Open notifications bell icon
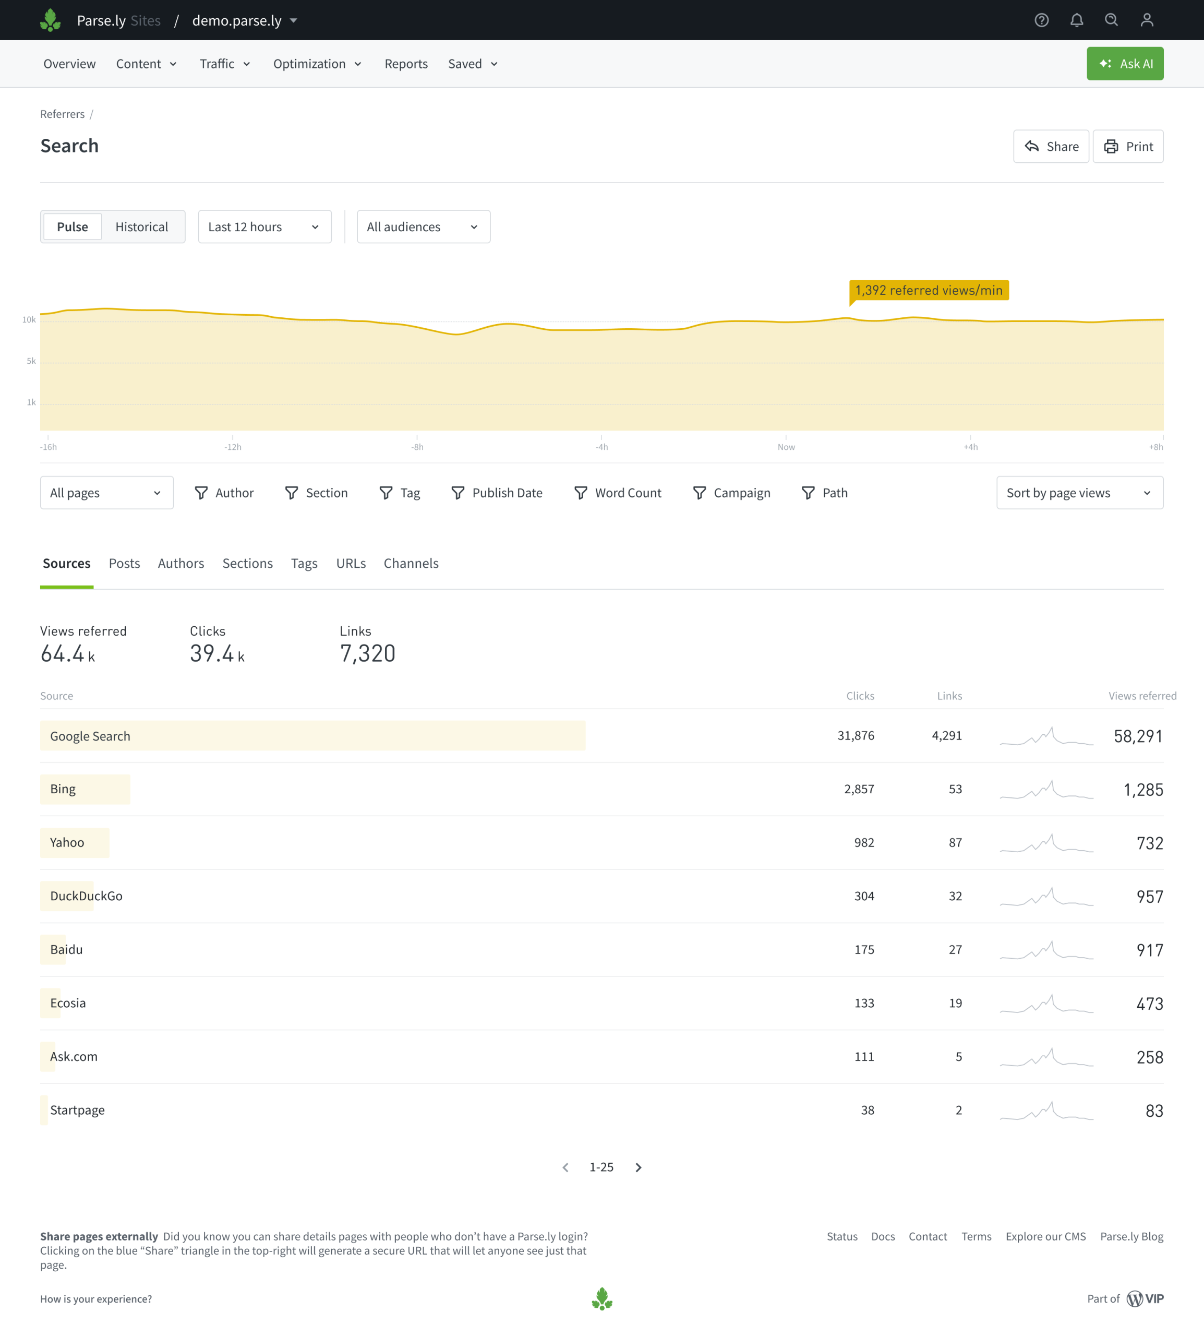Viewport: 1204px width, 1336px height. click(x=1076, y=20)
